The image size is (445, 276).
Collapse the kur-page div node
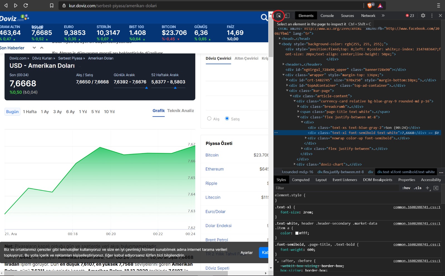(x=287, y=91)
